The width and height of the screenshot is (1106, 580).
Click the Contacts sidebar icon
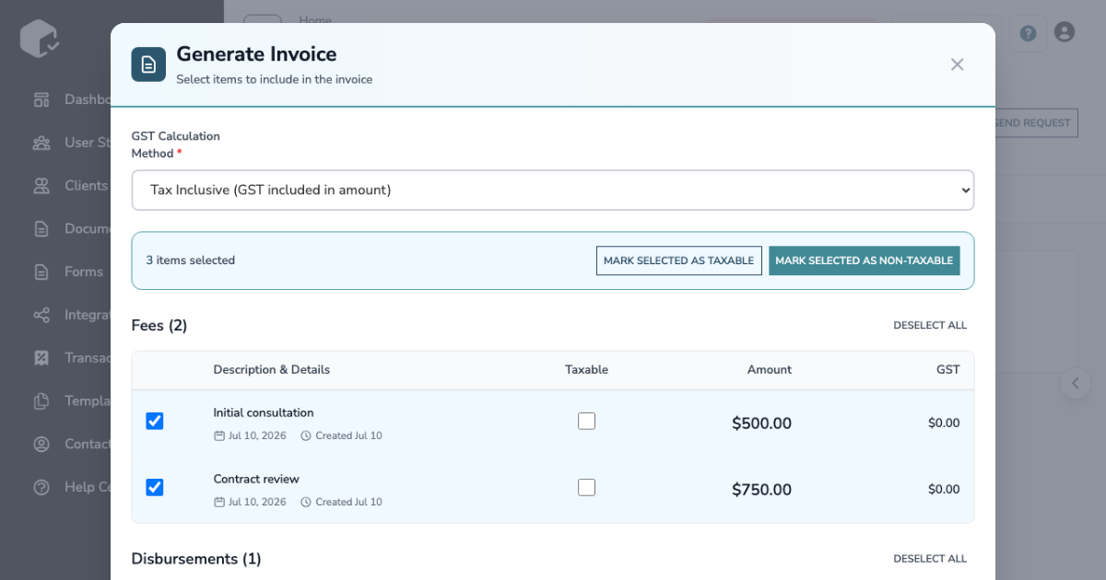tap(41, 444)
